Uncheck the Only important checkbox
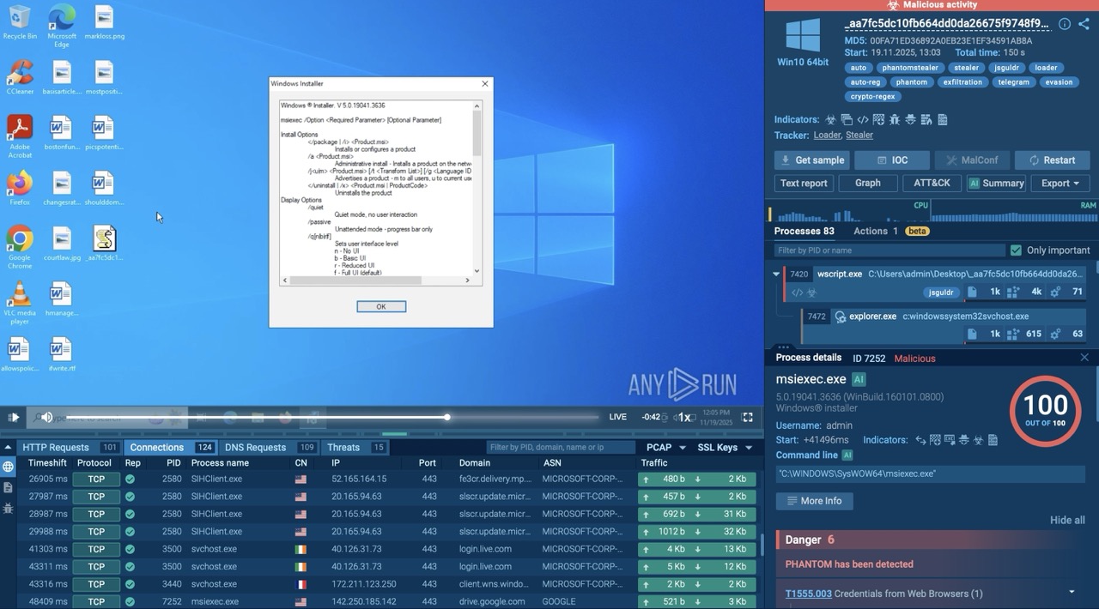 [x=1017, y=250]
